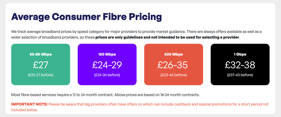The image size is (281, 117).
Task: Click the '(£33-46 before)' previous price text
Action: (173, 75)
